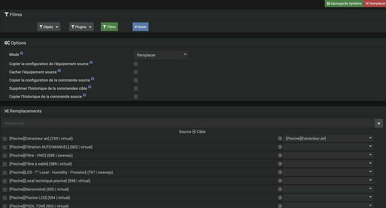Enable Copier la configuration de l'équipement source
Image resolution: width=386 pixels, height=208 pixels.
pyautogui.click(x=136, y=64)
